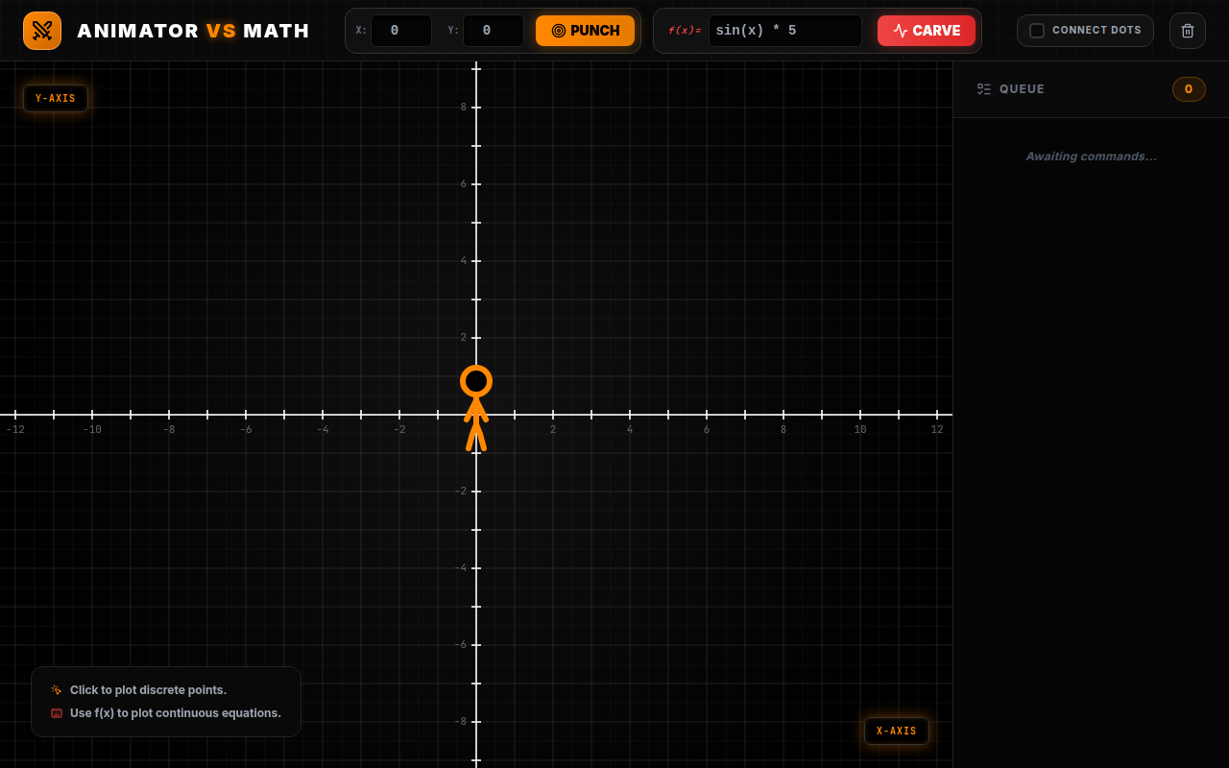Click the x-axis tick label 10
This screenshot has height=768, width=1229.
(x=860, y=429)
